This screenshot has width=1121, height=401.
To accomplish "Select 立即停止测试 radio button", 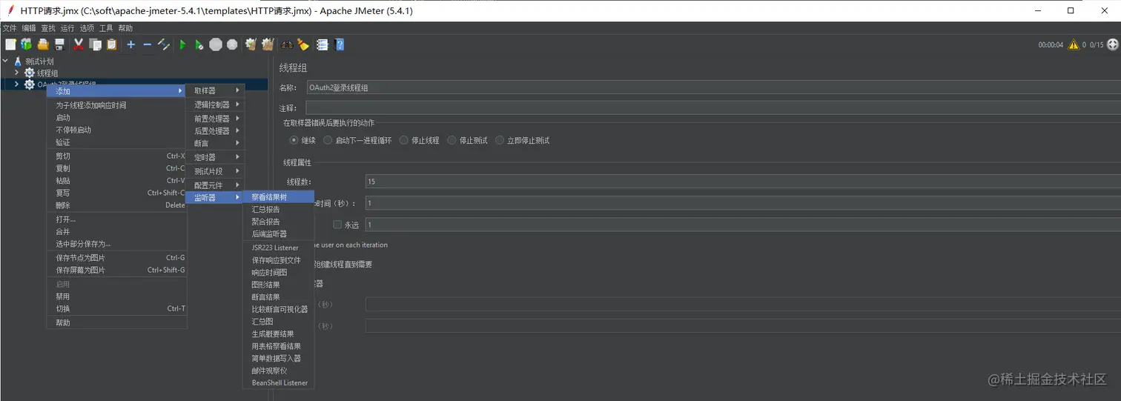I will (500, 140).
